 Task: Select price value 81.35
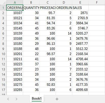click(48, 18)
